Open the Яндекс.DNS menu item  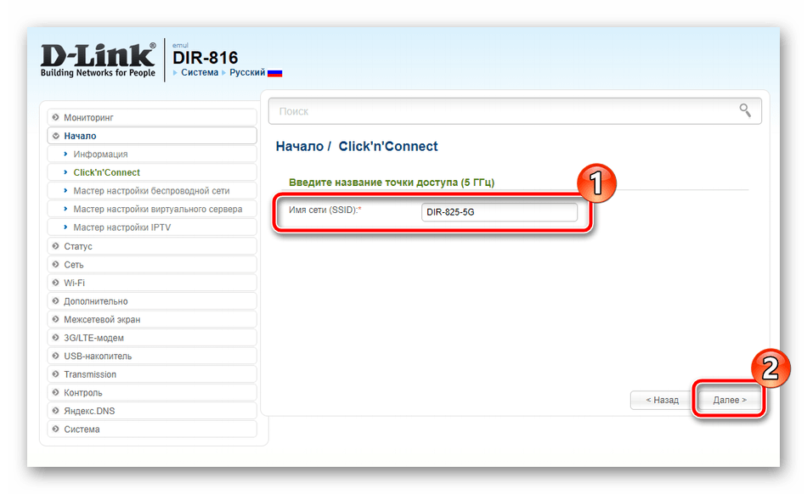point(152,411)
